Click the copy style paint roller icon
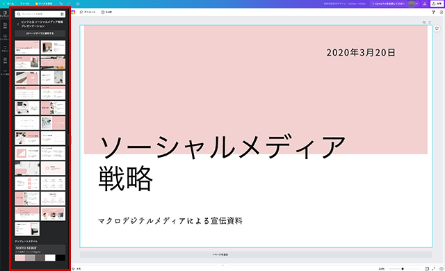Screen dimensions: 445x271 pos(433,13)
